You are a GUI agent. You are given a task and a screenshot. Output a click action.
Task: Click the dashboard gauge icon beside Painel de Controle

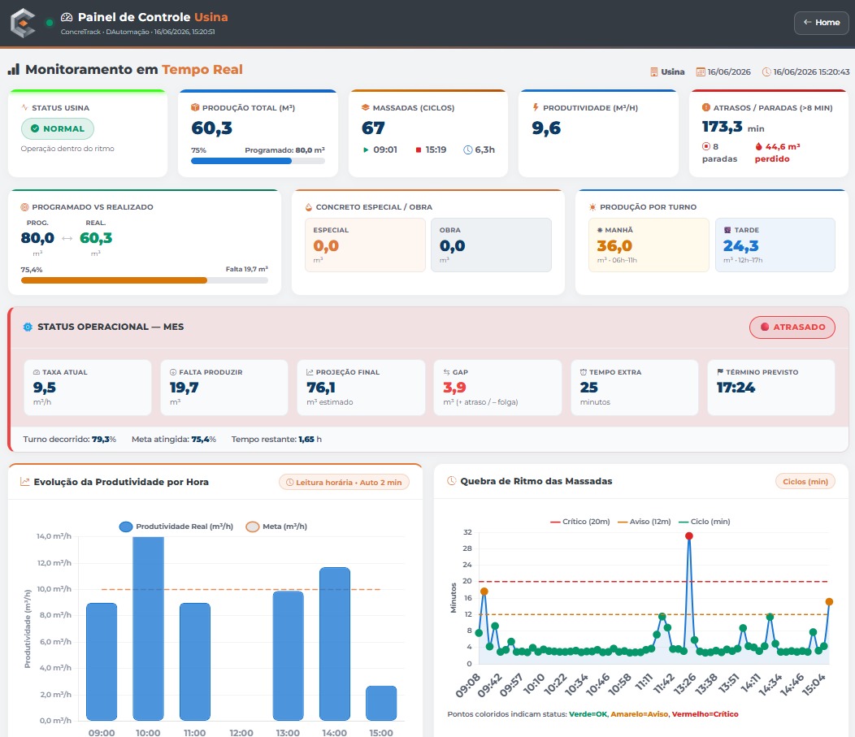[67, 17]
